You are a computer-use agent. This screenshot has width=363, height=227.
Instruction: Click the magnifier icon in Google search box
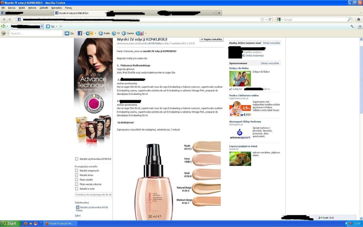click(x=349, y=19)
